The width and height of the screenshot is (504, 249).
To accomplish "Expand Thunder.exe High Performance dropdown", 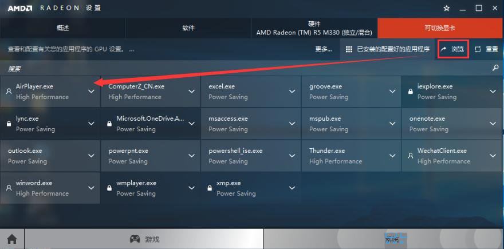I will [x=392, y=156].
